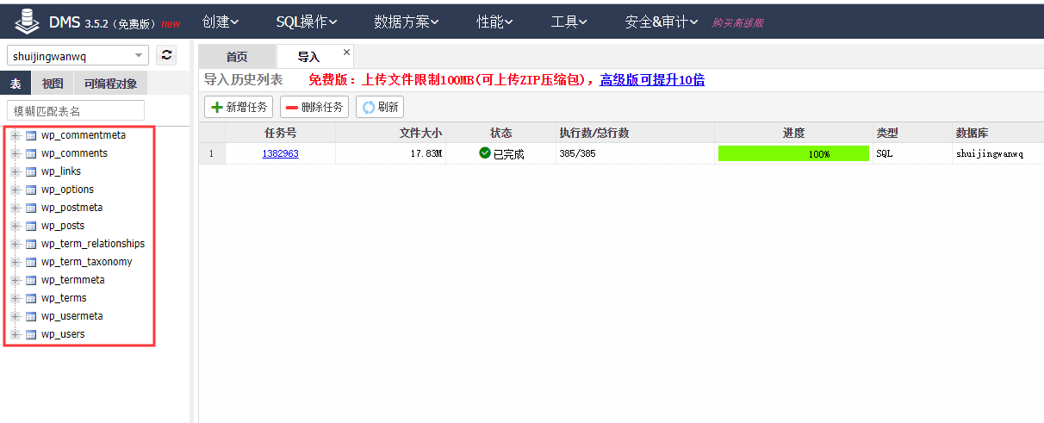Open the 安全&审计 menu
Viewport: 1044px width, 423px height.
pos(662,22)
